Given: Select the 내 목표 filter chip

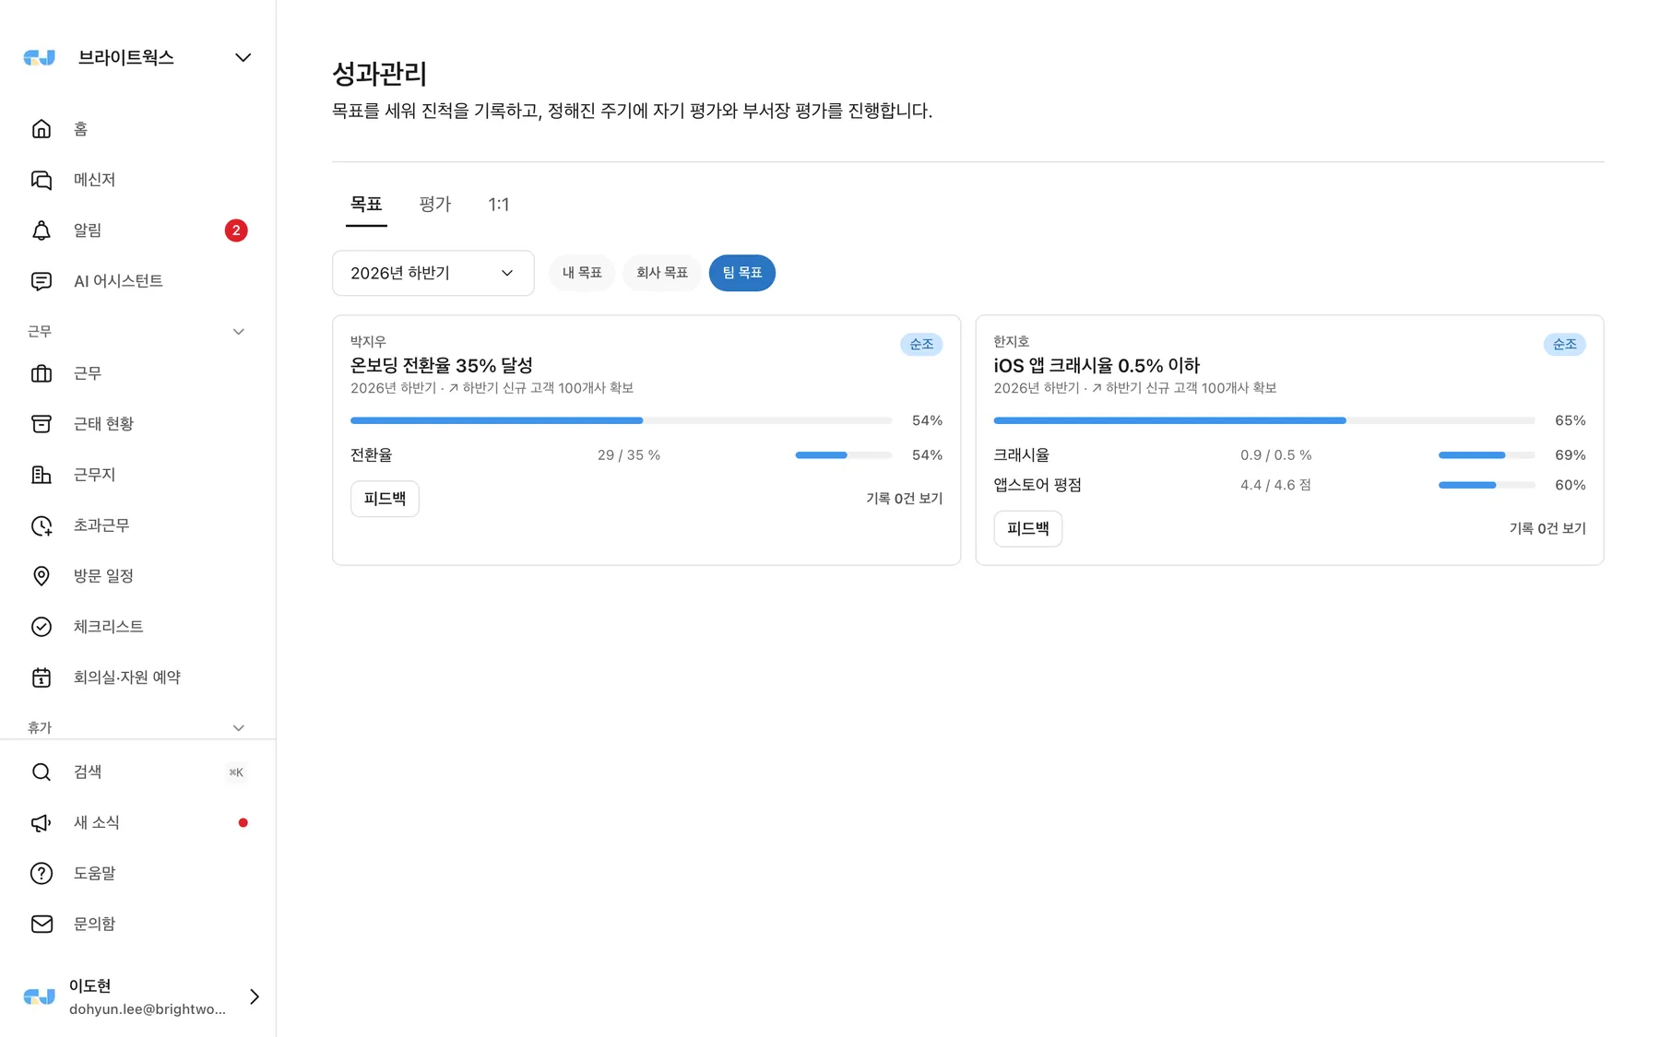Looking at the screenshot, I should pyautogui.click(x=582, y=273).
